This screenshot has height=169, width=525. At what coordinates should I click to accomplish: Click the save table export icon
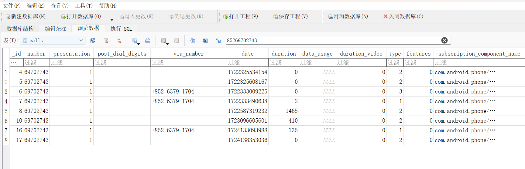[134, 40]
